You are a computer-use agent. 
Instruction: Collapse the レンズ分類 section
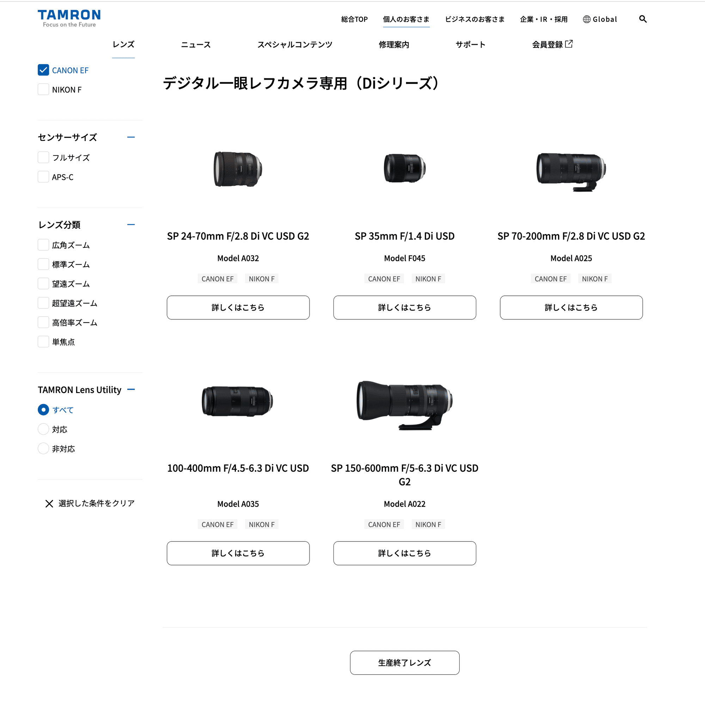coord(131,225)
